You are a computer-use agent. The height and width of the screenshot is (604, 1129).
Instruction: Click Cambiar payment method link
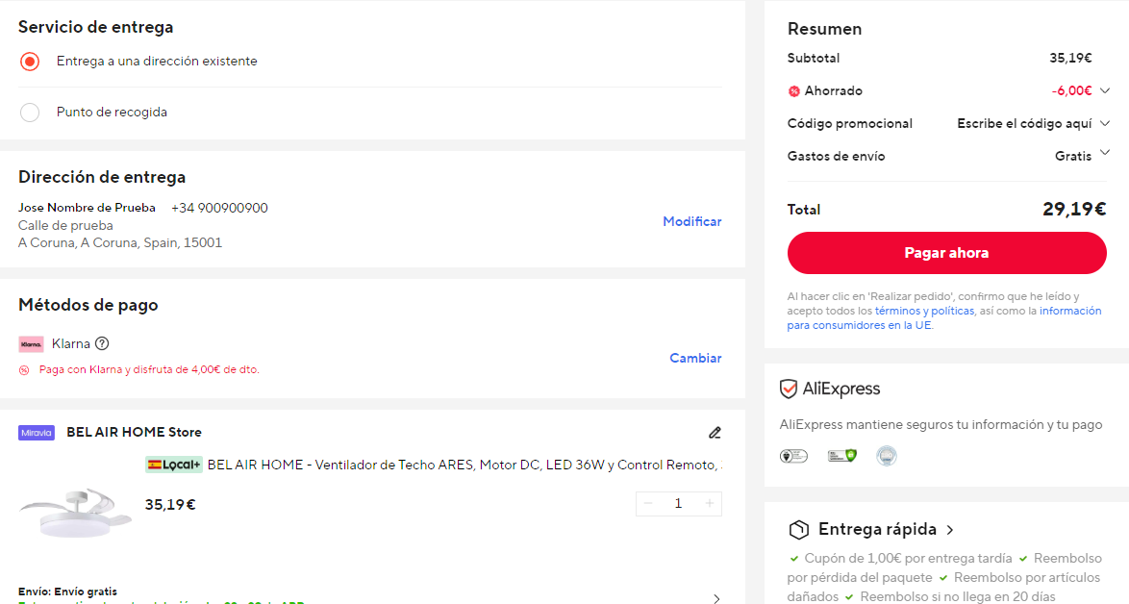(x=695, y=358)
